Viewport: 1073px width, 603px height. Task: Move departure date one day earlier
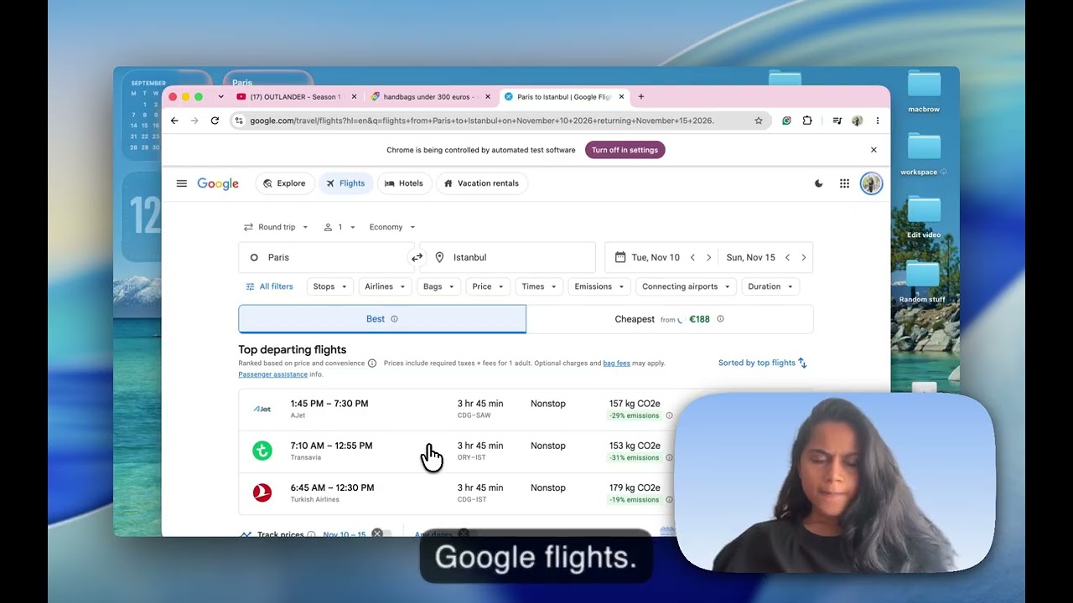(x=692, y=257)
